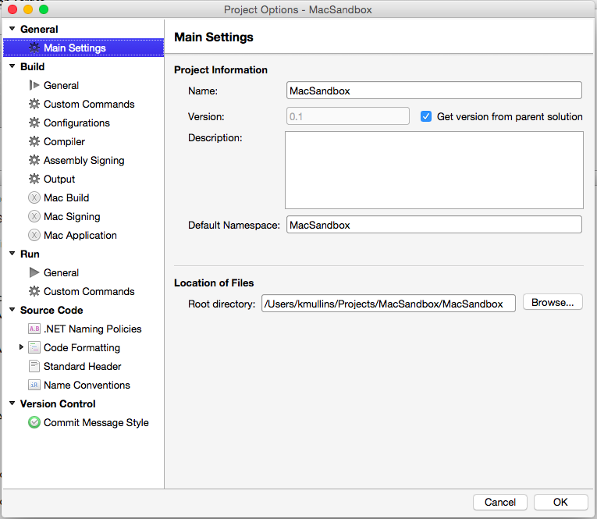
Task: Click the Run General play icon
Action: (x=34, y=272)
